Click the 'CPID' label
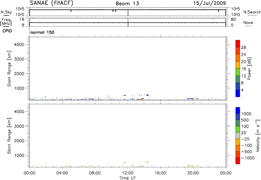 7,31
